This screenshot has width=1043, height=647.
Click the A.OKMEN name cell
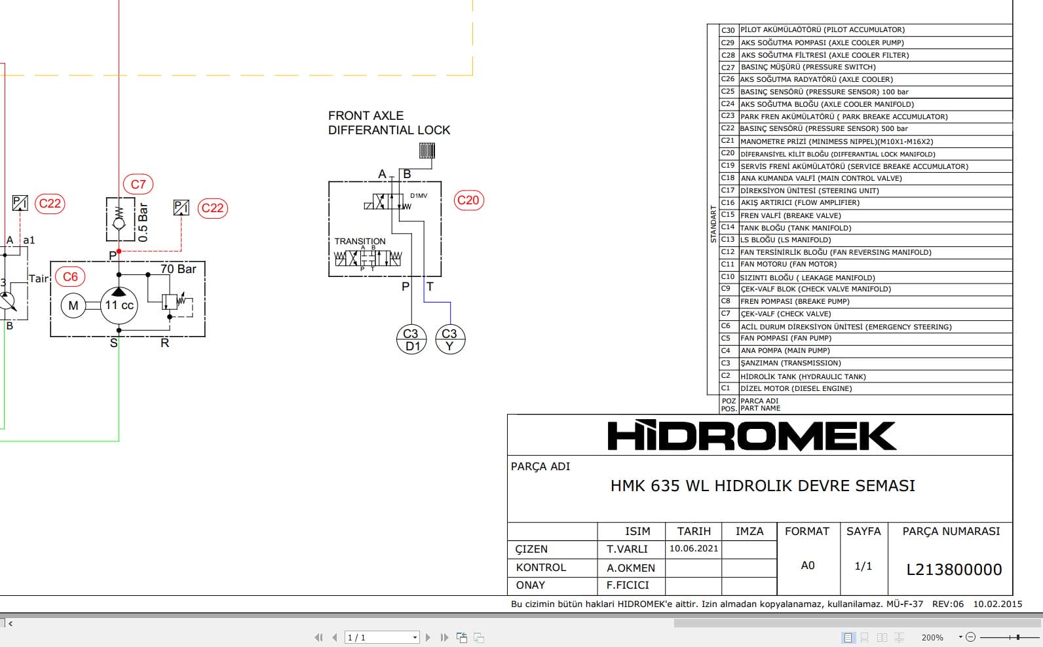coord(631,568)
